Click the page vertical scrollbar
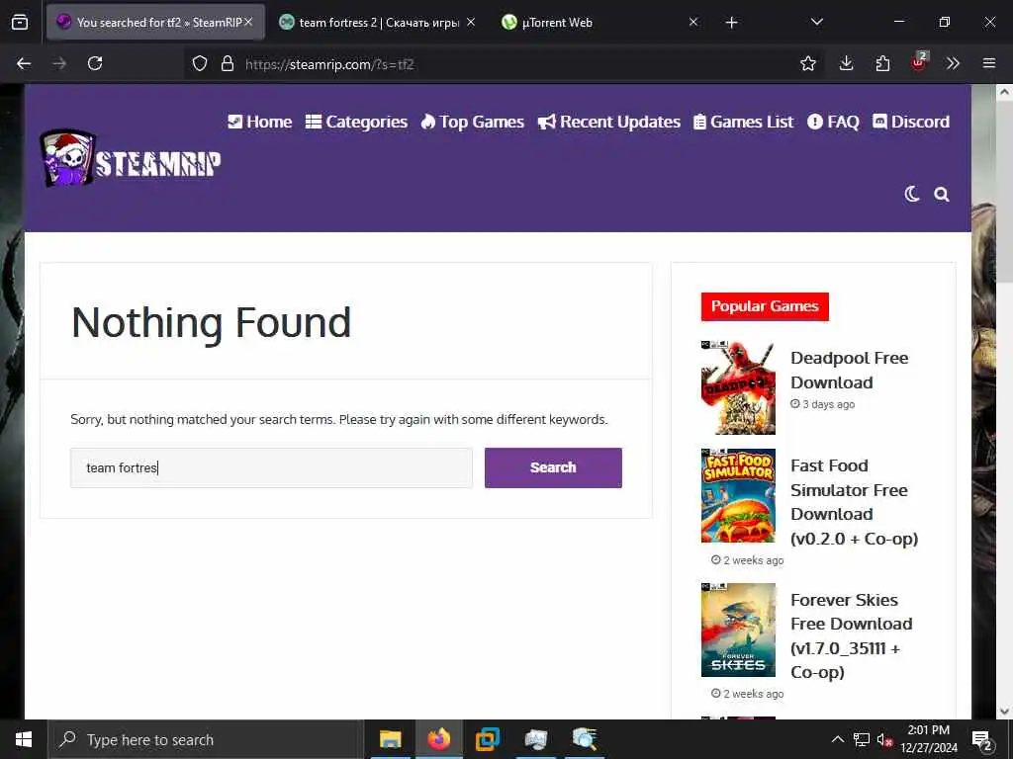 pyautogui.click(x=1004, y=191)
